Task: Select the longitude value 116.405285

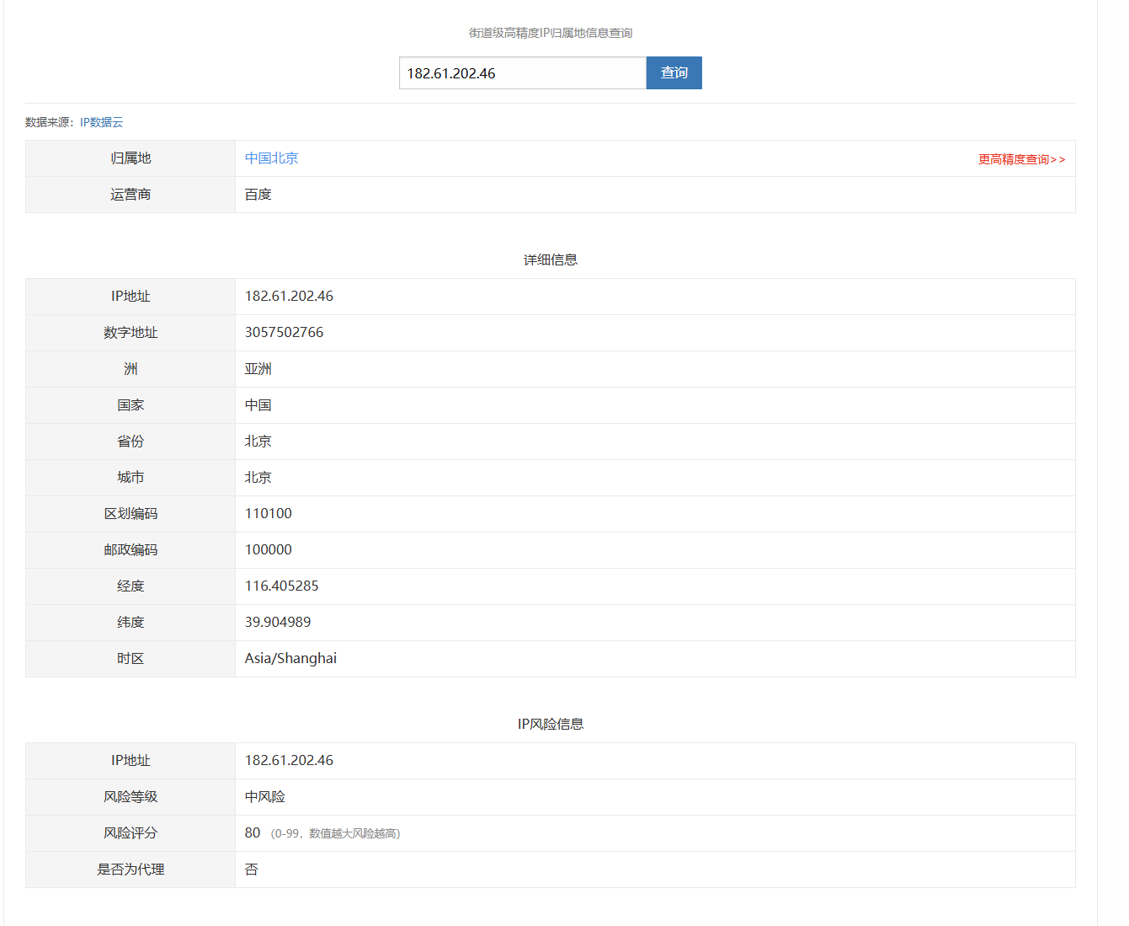Action: [x=282, y=586]
